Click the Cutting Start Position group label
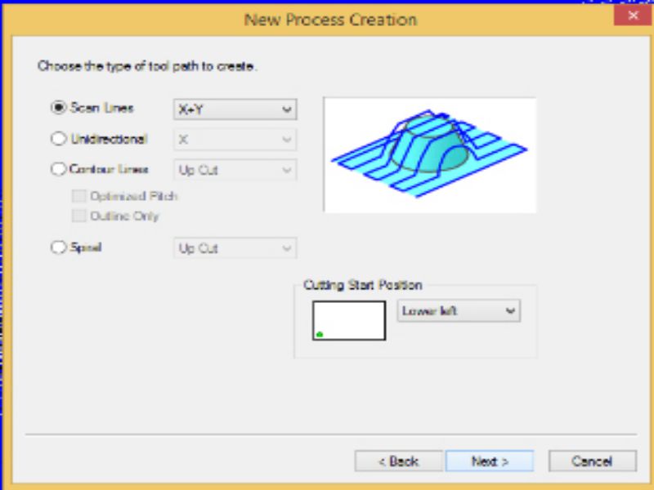Image resolution: width=654 pixels, height=490 pixels. 363,285
